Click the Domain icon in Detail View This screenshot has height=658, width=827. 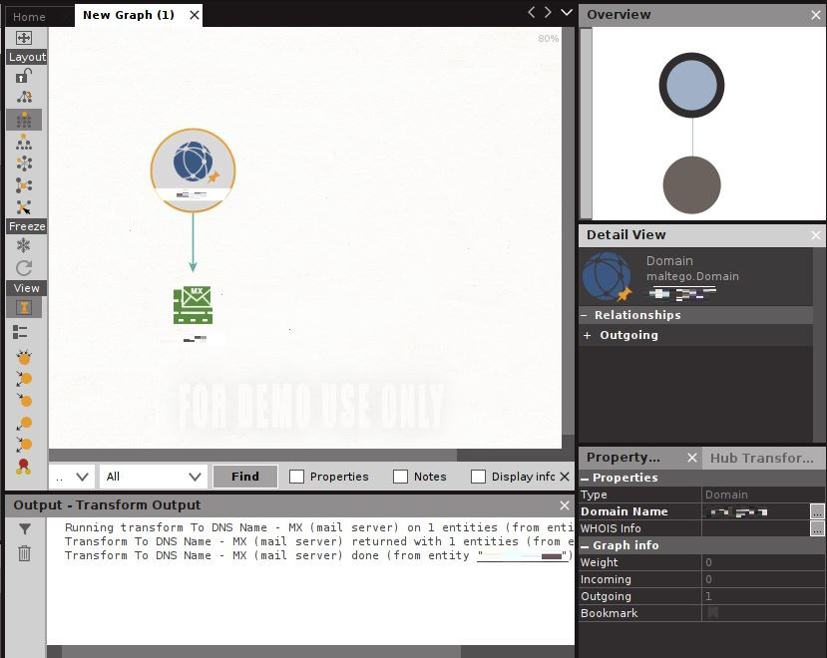click(608, 277)
